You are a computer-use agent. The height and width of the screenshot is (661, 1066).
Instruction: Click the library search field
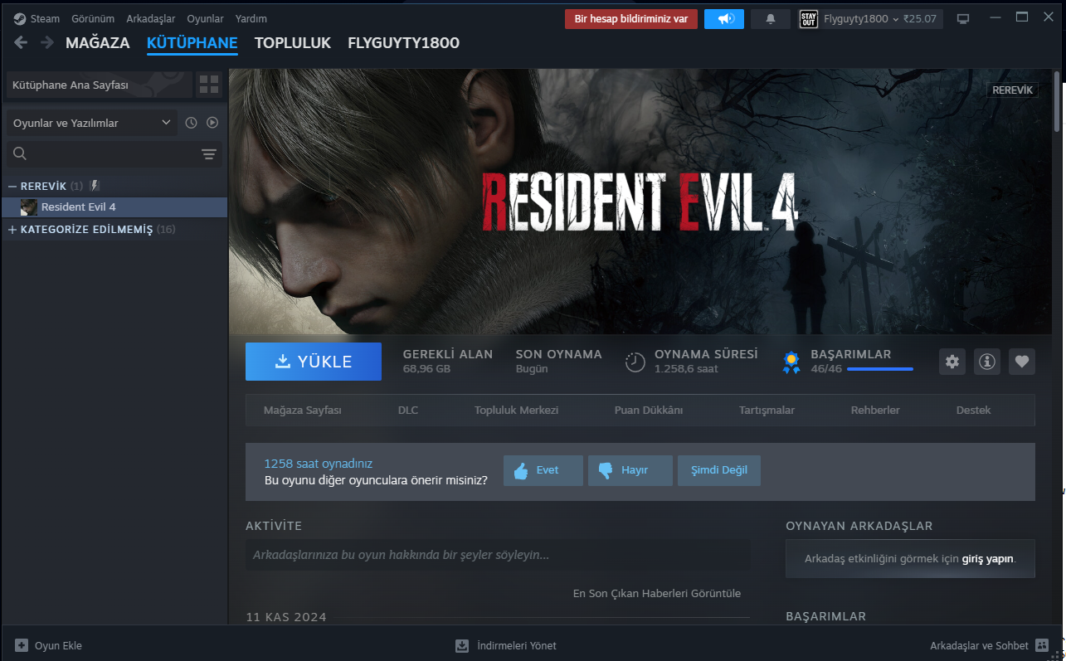click(113, 154)
